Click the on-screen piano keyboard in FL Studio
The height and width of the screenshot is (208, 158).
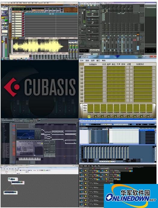29,159
